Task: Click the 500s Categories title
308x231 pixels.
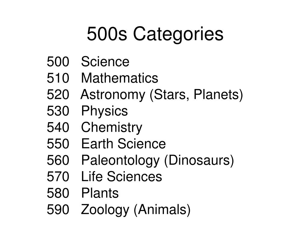Action: (x=155, y=34)
